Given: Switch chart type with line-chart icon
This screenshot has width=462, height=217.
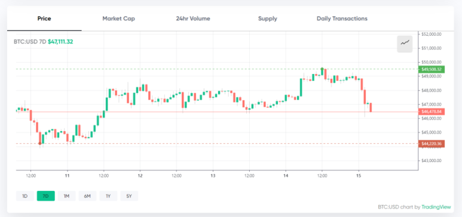Looking at the screenshot, I should tap(405, 44).
